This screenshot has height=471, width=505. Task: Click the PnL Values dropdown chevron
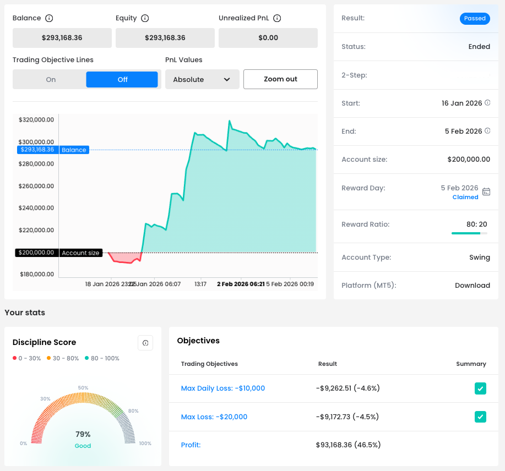pos(227,80)
